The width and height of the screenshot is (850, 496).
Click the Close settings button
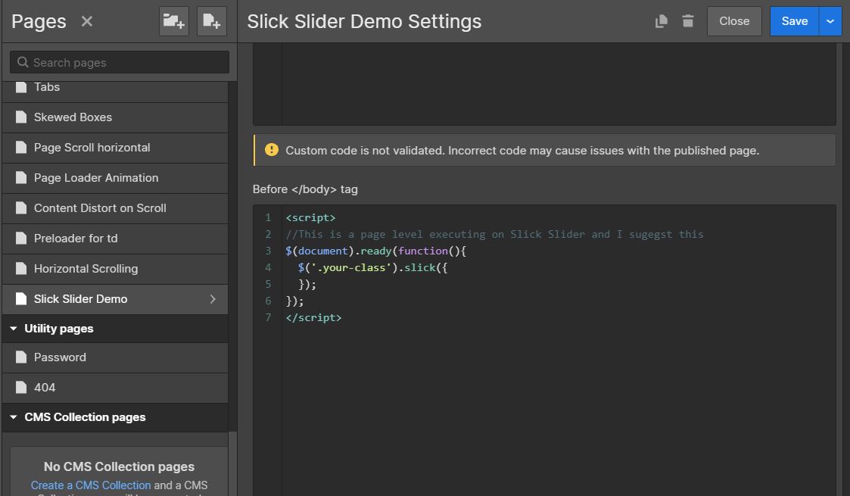(x=734, y=21)
